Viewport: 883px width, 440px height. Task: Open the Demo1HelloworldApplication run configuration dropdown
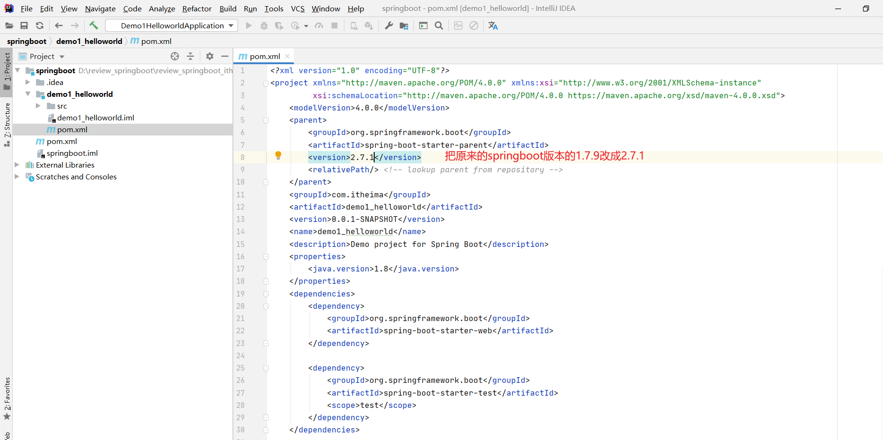coord(171,25)
